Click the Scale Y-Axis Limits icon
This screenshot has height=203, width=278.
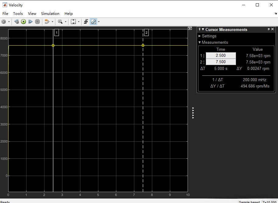(x=73, y=22)
